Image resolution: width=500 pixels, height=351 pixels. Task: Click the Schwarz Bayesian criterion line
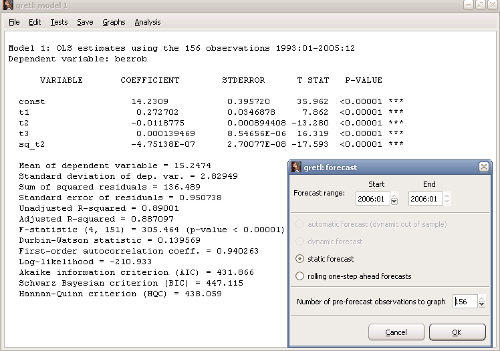click(131, 283)
